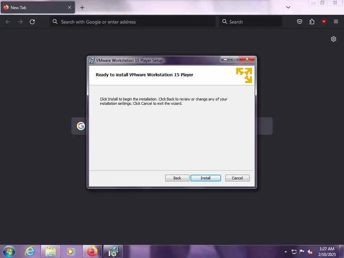Close the VMware setup dialog window
The height and width of the screenshot is (258, 344).
click(247, 59)
